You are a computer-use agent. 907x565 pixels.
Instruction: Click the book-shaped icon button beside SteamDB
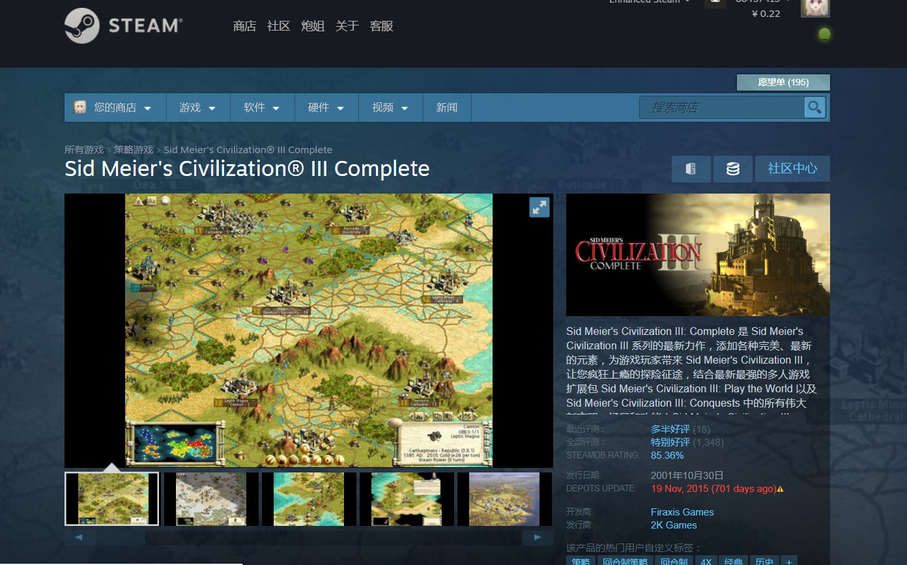[691, 169]
